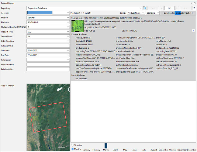Screen dimensions: 197x152
Task: Click the Downloading products progress bar
Action: coord(178,13)
